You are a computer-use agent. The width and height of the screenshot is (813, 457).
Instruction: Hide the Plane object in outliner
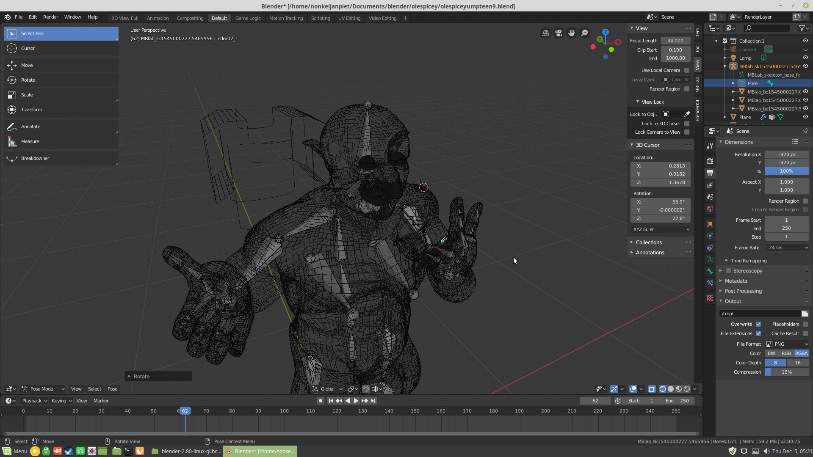805,117
